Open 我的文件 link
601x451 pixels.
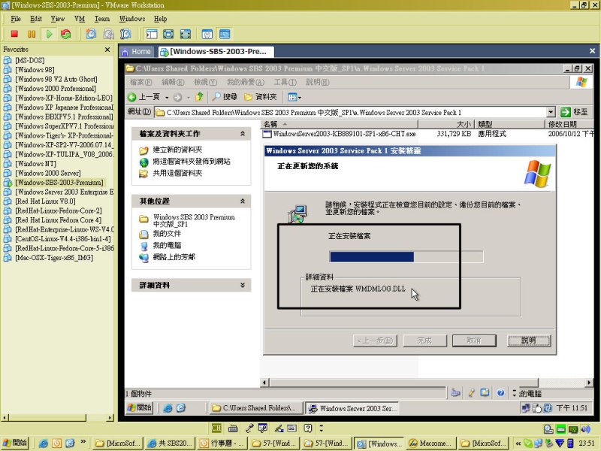point(167,234)
